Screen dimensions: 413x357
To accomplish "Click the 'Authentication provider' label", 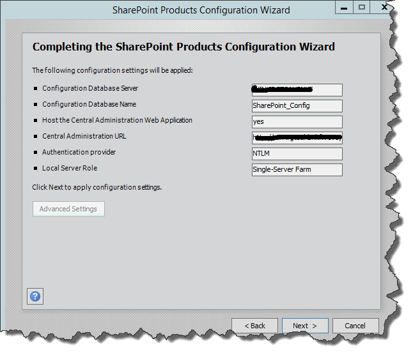I will point(79,152).
